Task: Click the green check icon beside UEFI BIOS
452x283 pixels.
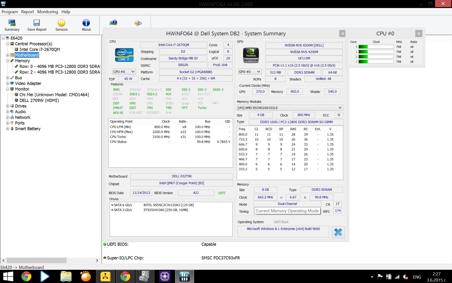Action: tap(105, 244)
